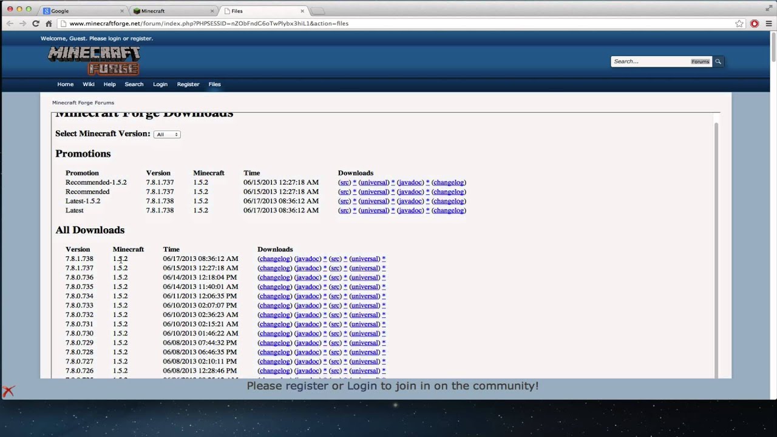Open javadoc for build 7.8.0.735
The height and width of the screenshot is (437, 777).
point(308,286)
